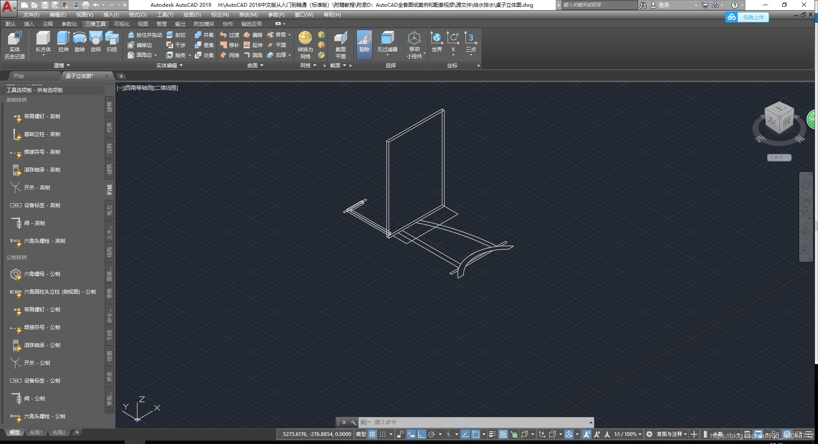
Task: Select 六角螺母 - 公制 tool palette item
Action: click(x=36, y=275)
